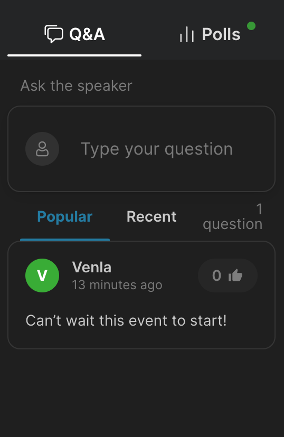
Task: Click the like count 0 number
Action: point(216,275)
